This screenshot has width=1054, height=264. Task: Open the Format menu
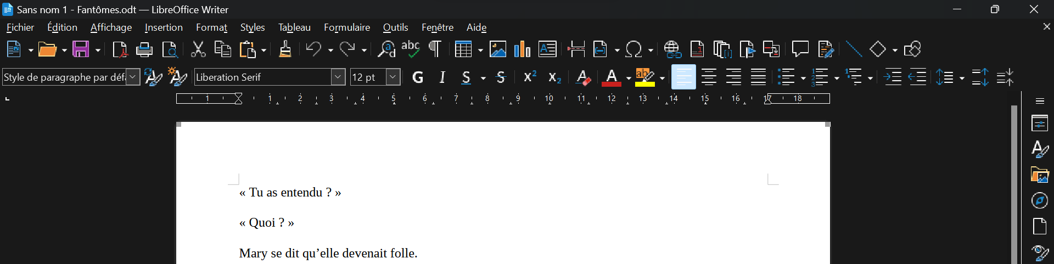coord(211,27)
